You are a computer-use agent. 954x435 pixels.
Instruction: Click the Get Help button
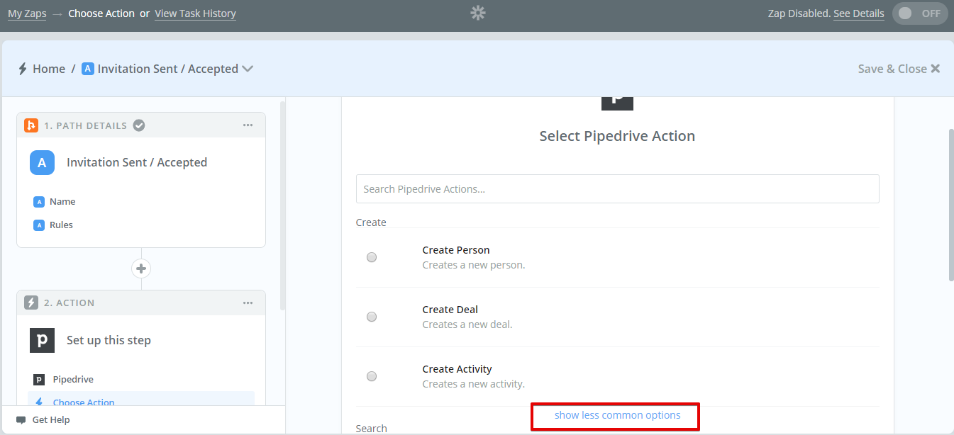[43, 420]
